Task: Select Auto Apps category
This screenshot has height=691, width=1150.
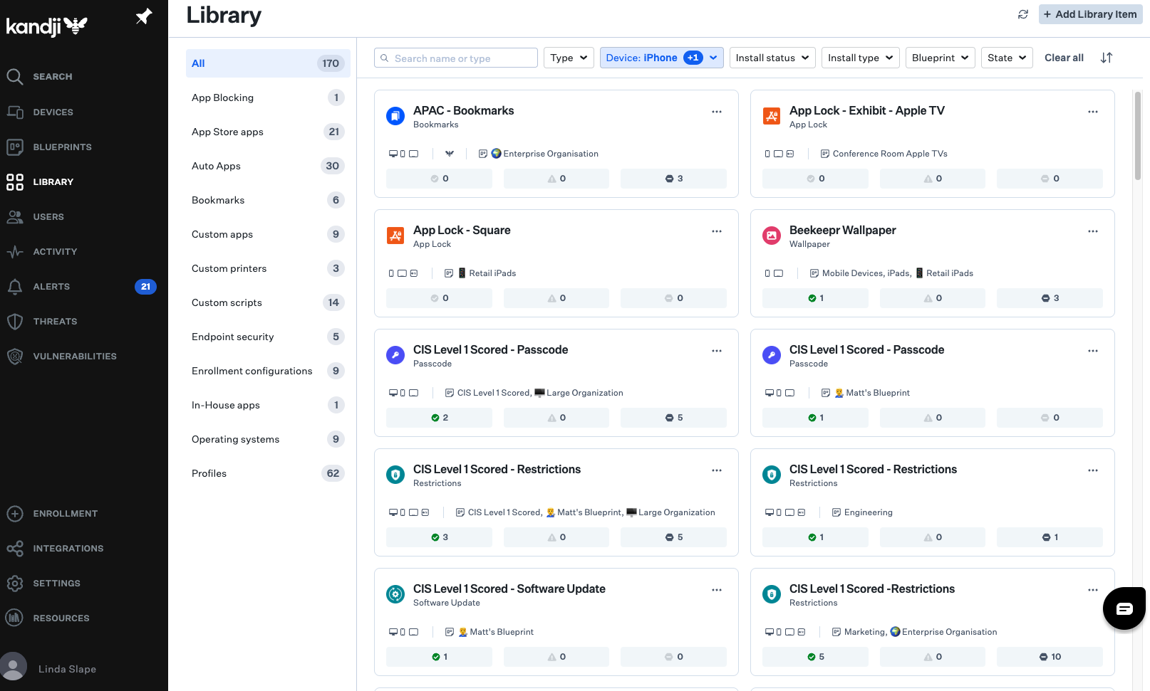Action: pyautogui.click(x=268, y=166)
